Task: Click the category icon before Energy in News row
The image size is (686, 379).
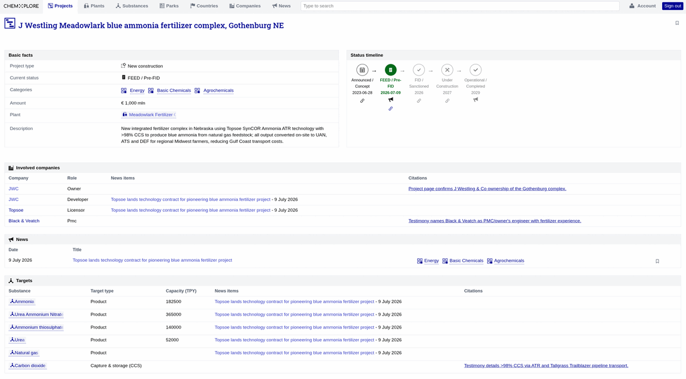Action: tap(420, 261)
